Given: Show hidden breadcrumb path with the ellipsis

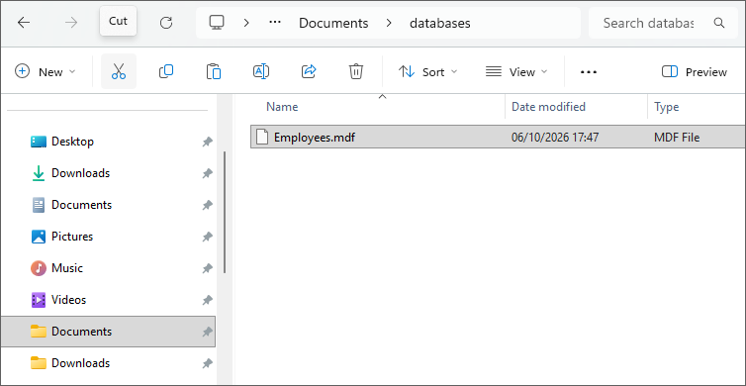Looking at the screenshot, I should [275, 23].
